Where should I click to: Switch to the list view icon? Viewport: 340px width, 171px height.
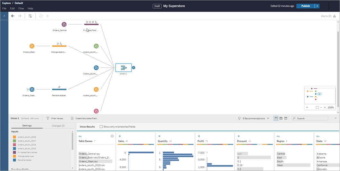286,119
